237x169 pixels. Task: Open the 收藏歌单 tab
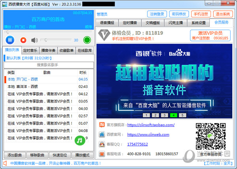coord(66,51)
